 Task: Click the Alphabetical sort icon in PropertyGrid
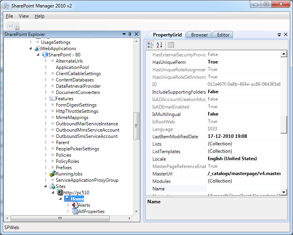pyautogui.click(x=159, y=45)
